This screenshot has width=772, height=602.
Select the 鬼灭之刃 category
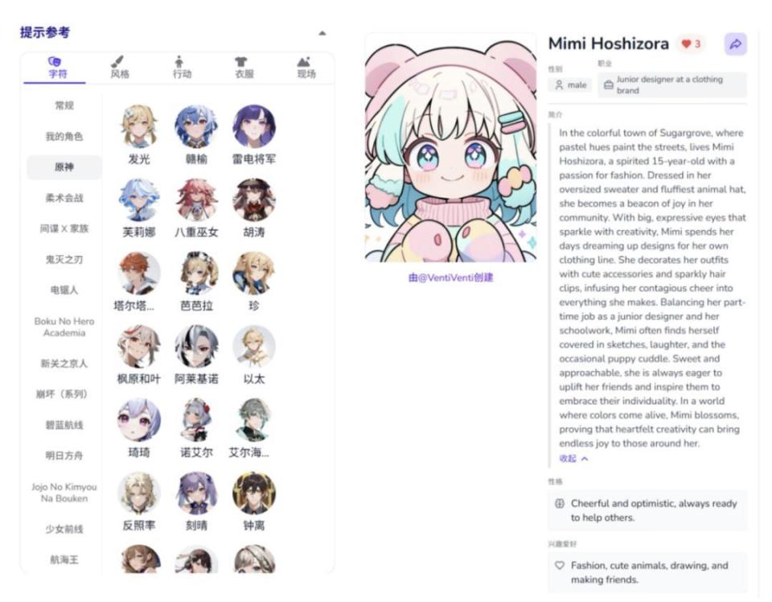pyautogui.click(x=64, y=259)
